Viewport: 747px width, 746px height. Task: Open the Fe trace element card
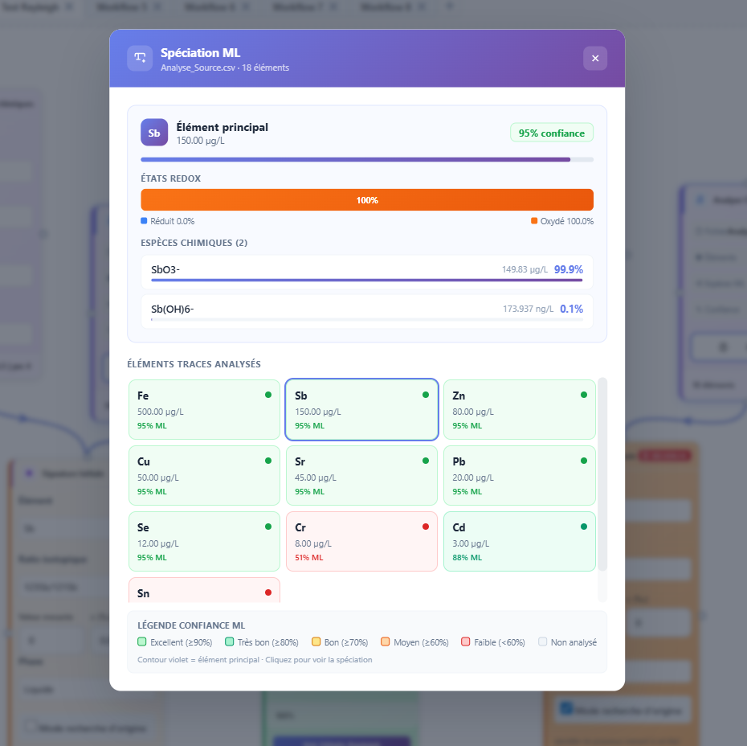click(x=204, y=410)
